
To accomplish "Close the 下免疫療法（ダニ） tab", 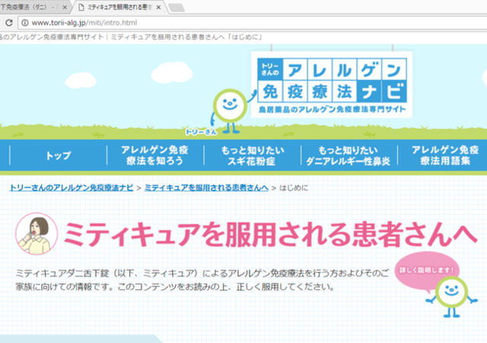I will tap(65, 8).
